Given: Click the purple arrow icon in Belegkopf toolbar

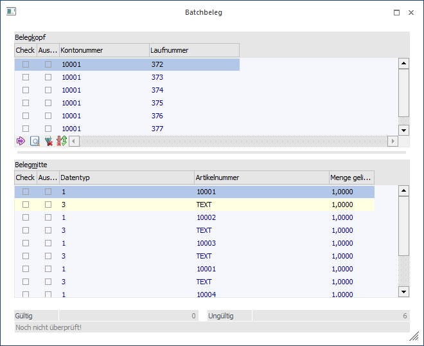Looking at the screenshot, I should [21, 141].
